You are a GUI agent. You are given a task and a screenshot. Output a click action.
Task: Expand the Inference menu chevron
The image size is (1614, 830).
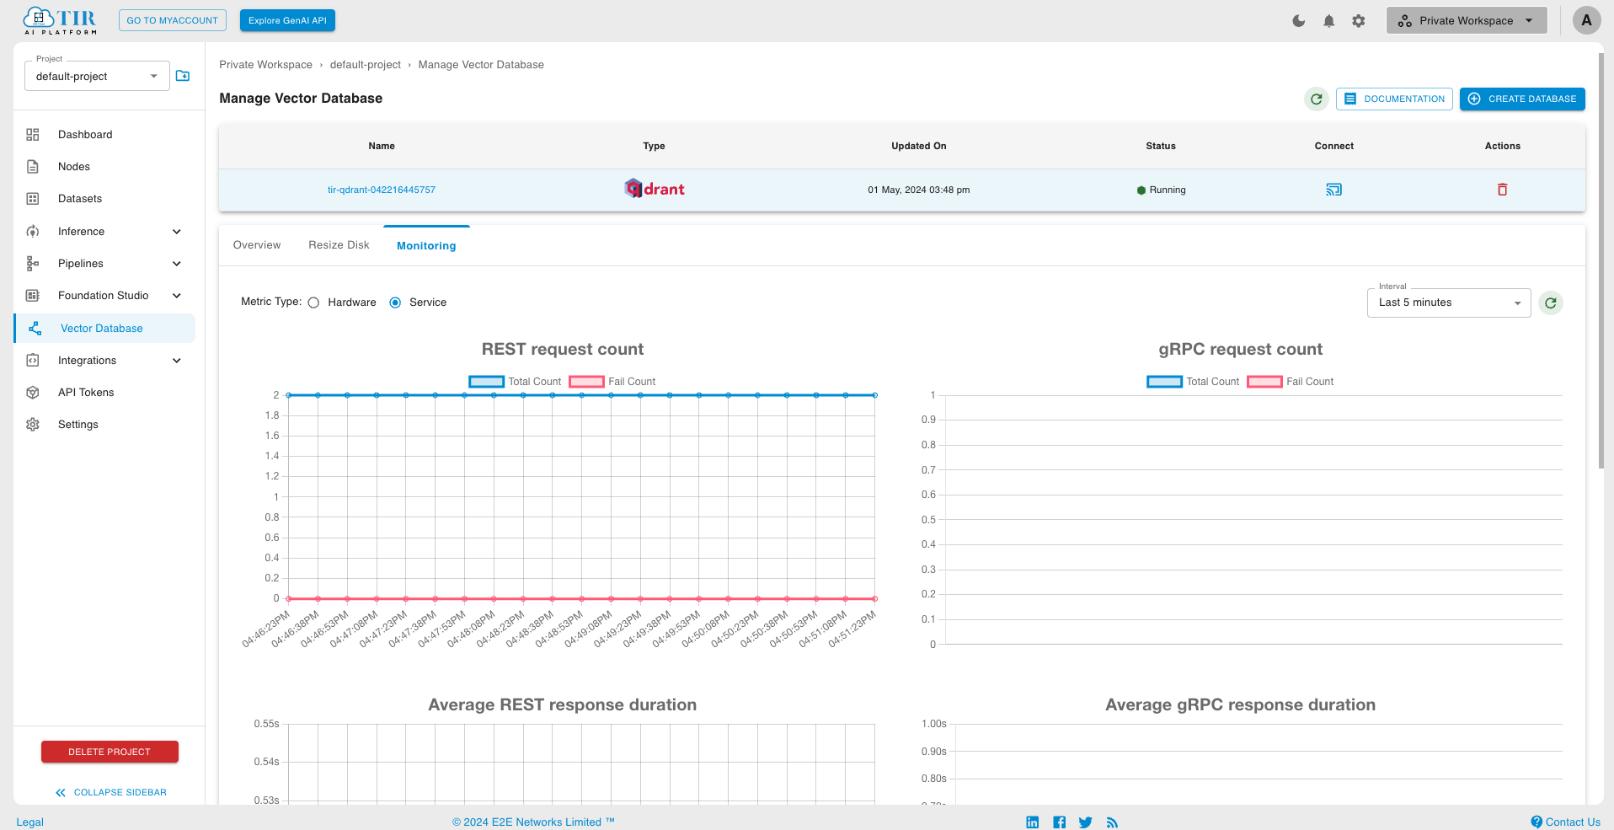point(177,232)
